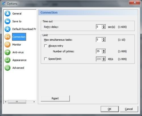Open the Monitor section icon

pyautogui.click(x=7, y=44)
